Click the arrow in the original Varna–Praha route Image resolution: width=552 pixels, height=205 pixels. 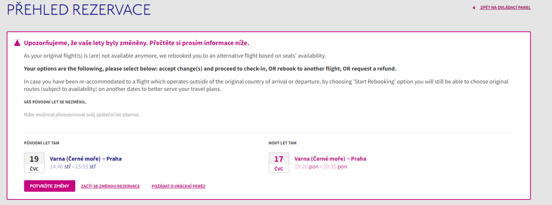tap(103, 159)
